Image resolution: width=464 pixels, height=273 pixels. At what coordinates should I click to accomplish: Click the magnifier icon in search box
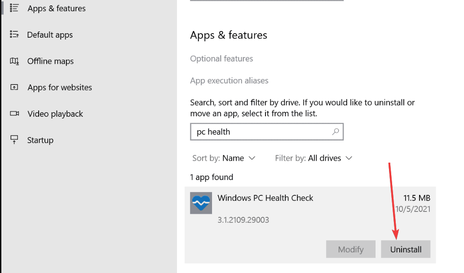pos(335,132)
